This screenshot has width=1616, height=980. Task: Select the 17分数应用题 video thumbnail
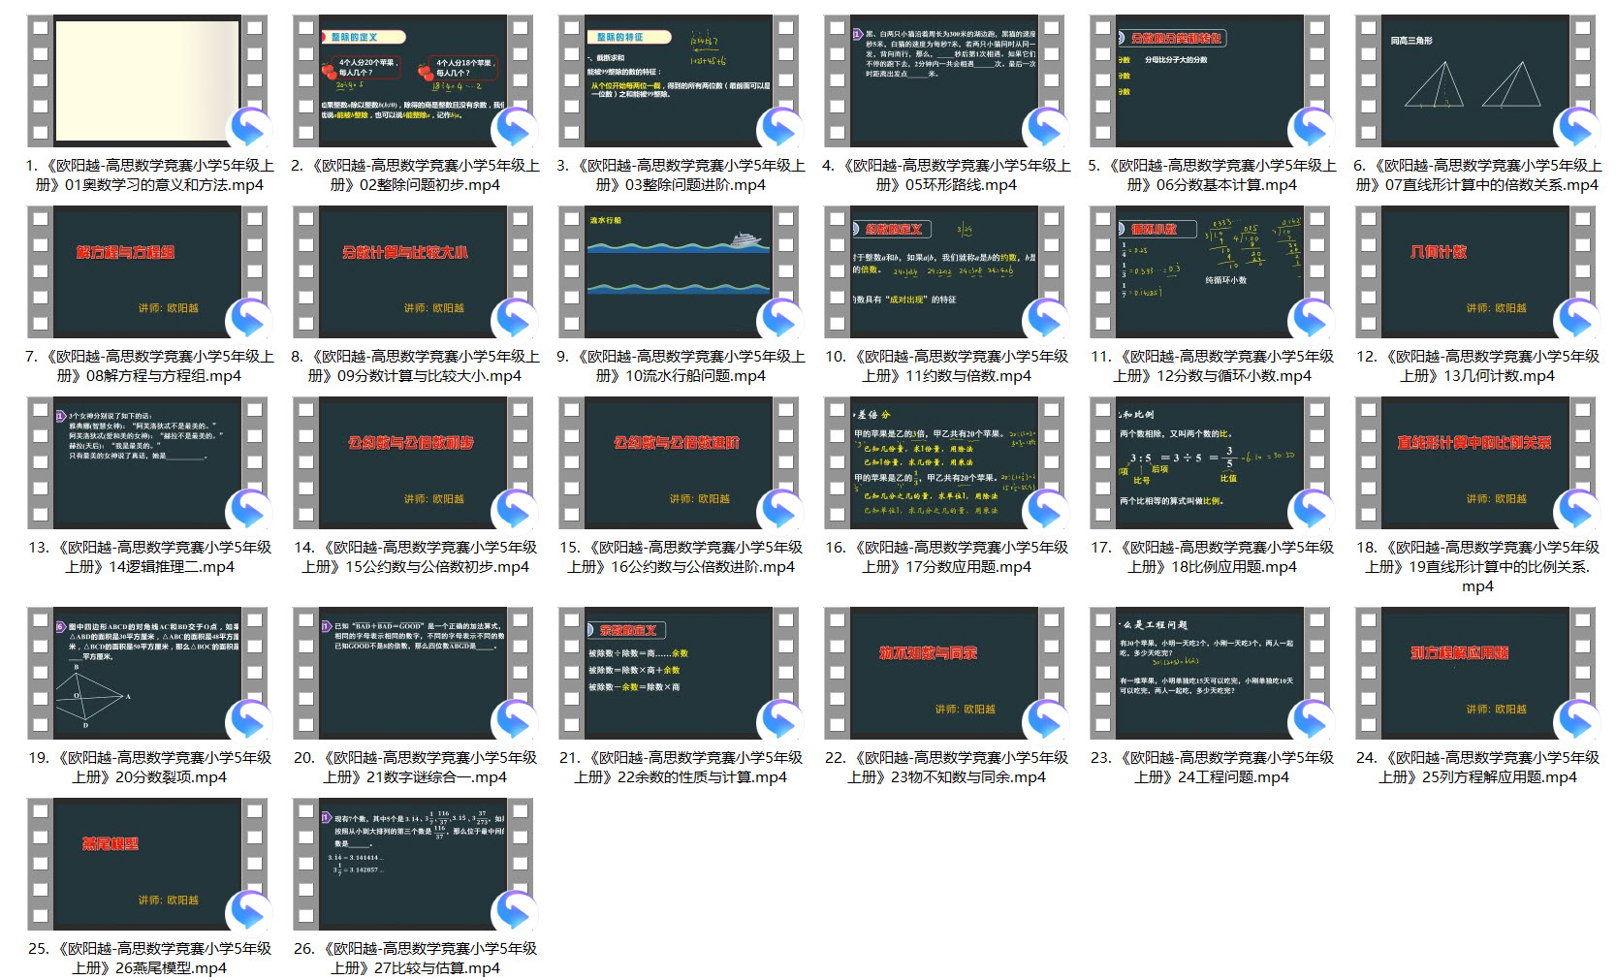(x=943, y=462)
